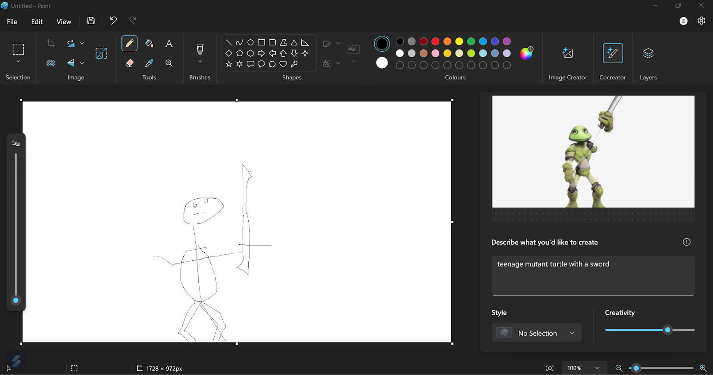Select the Eraser tool
Viewport: 713px width, 375px height.
(129, 63)
